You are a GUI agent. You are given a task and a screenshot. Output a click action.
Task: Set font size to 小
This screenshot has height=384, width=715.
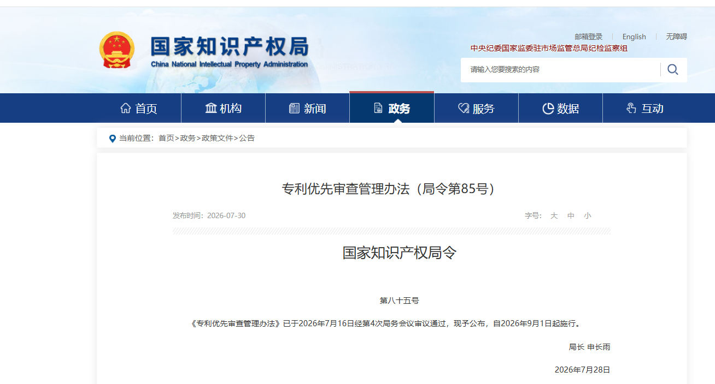pos(588,215)
